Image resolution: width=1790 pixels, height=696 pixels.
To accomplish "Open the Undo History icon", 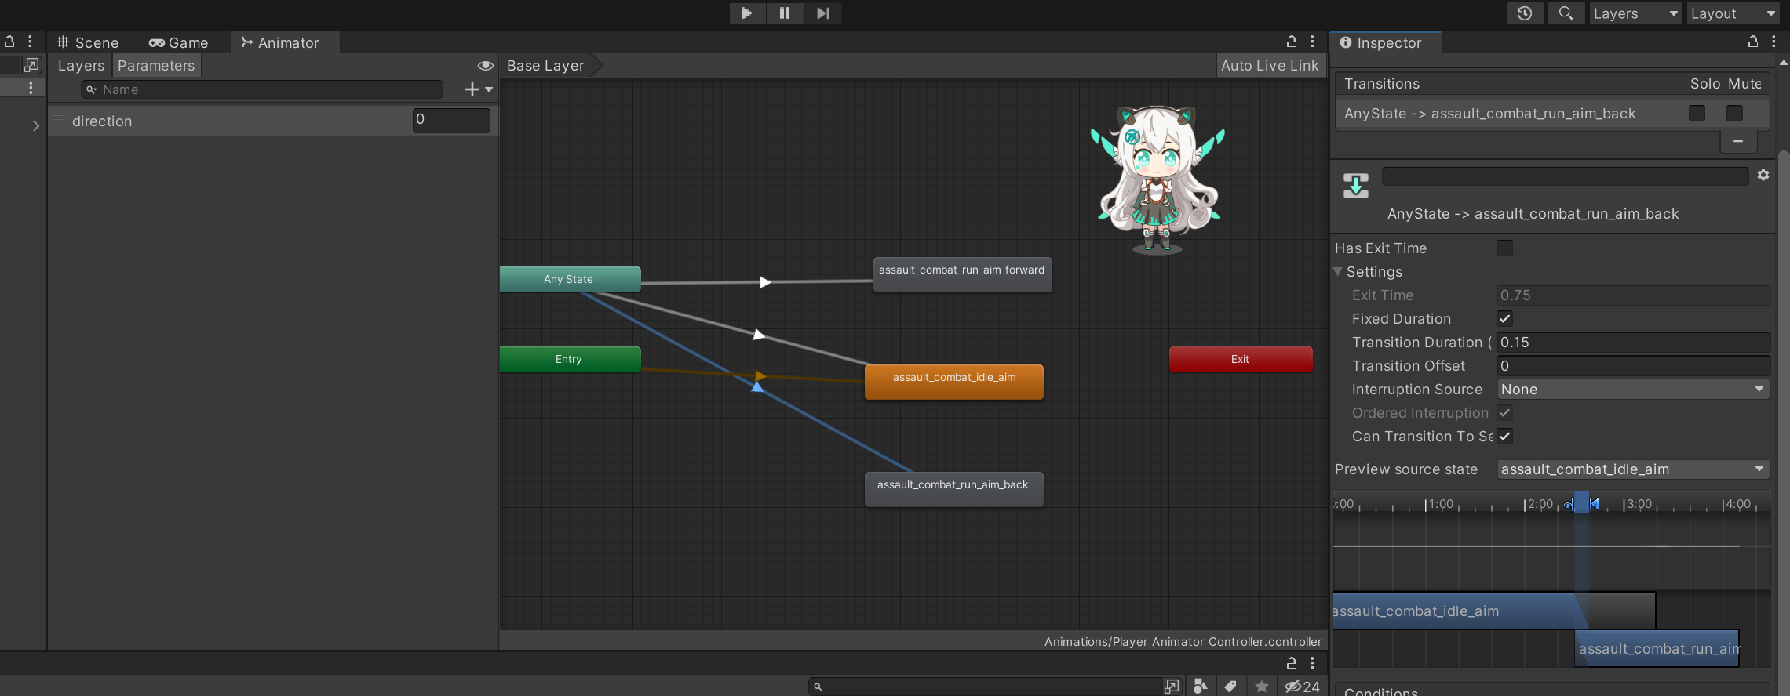I will point(1525,13).
